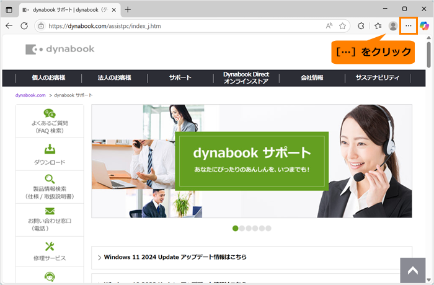Select 法人のお客様 in the navigation bar
434x285 pixels.
(x=114, y=77)
